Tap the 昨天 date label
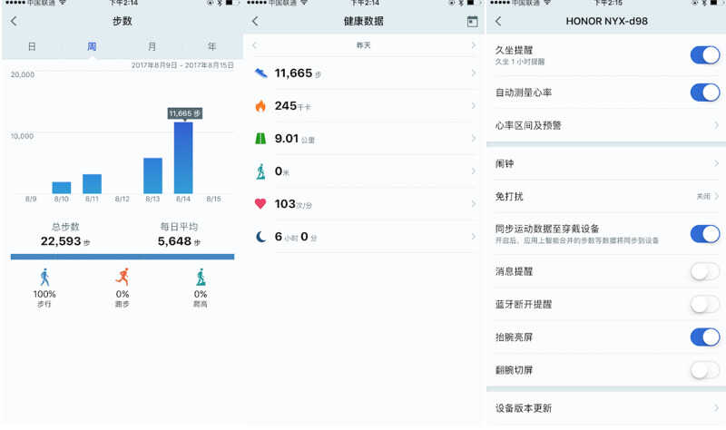The image size is (726, 430). pyautogui.click(x=364, y=45)
